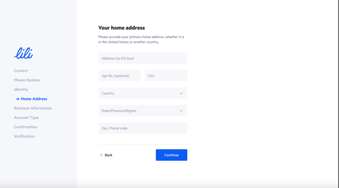Click the Continue button
This screenshot has height=188, width=339.
point(171,155)
